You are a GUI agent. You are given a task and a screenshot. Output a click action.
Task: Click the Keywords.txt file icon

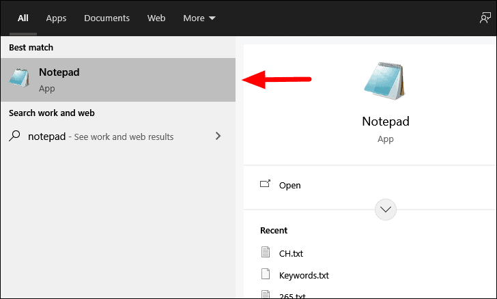point(266,274)
